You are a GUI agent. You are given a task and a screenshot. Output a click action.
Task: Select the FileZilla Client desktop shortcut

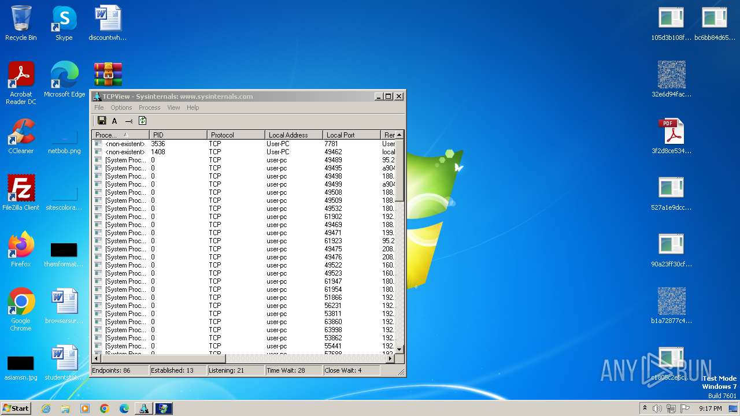pos(21,193)
